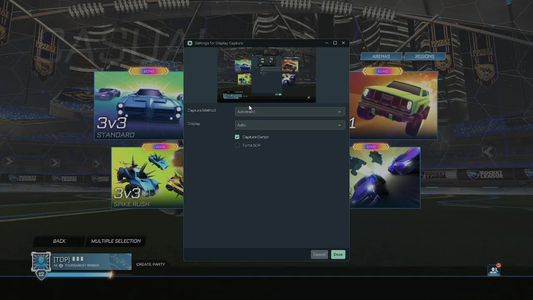533x300 pixels.
Task: Click the OBS icon in the dialog title bar
Action: pos(190,43)
